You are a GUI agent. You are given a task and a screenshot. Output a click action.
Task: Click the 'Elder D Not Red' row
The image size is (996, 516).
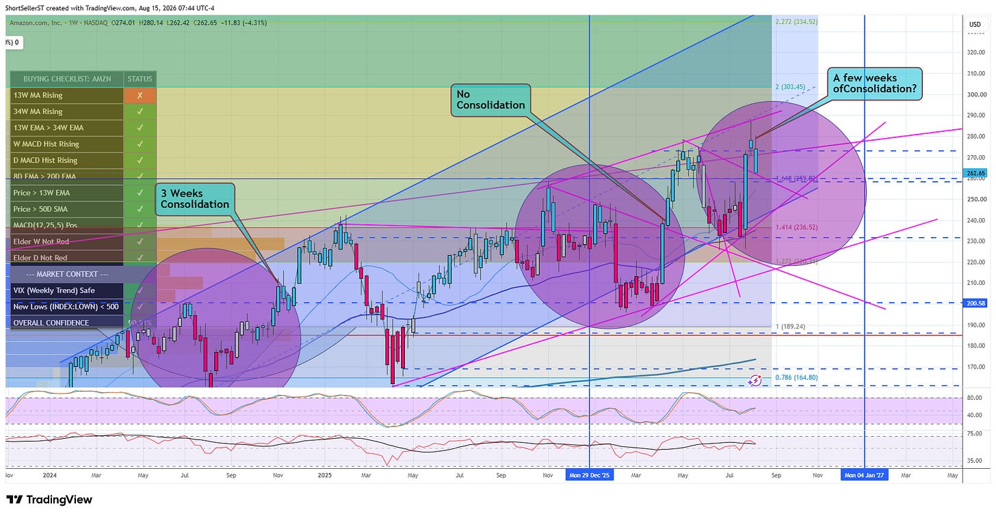(x=66, y=258)
